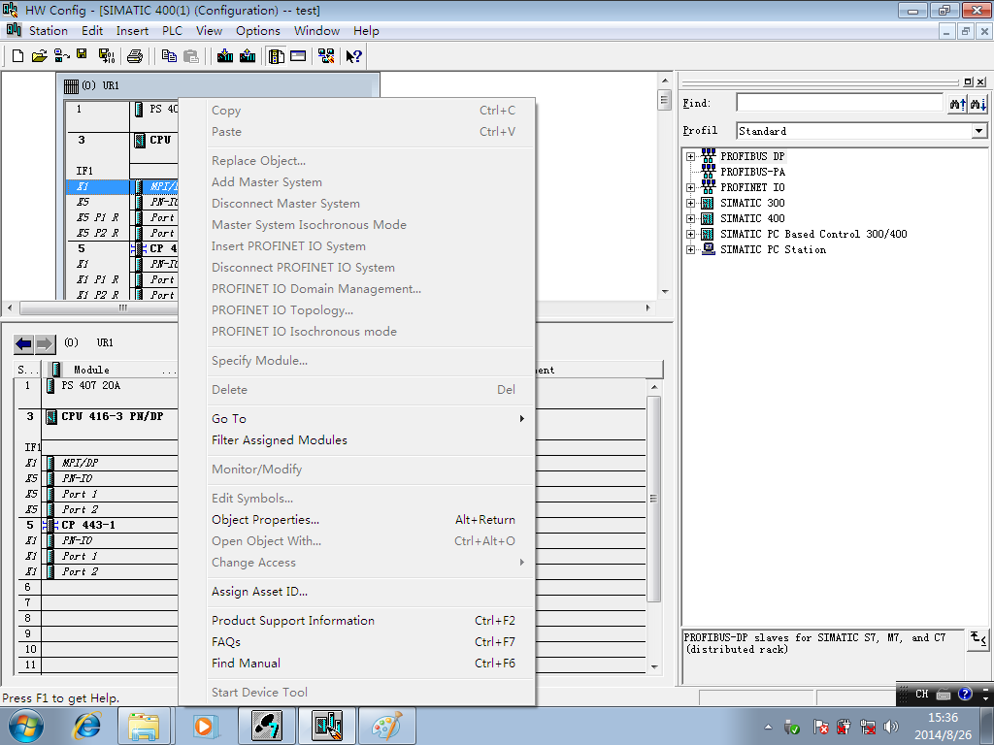Viewport: 994px width, 745px height.
Task: Show hidden system tray icons arrow
Action: (769, 727)
